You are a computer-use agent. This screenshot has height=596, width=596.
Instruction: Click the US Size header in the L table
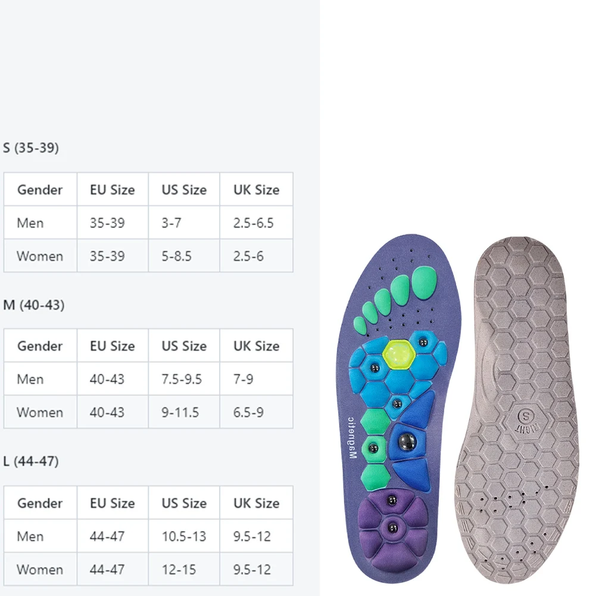pos(184,503)
